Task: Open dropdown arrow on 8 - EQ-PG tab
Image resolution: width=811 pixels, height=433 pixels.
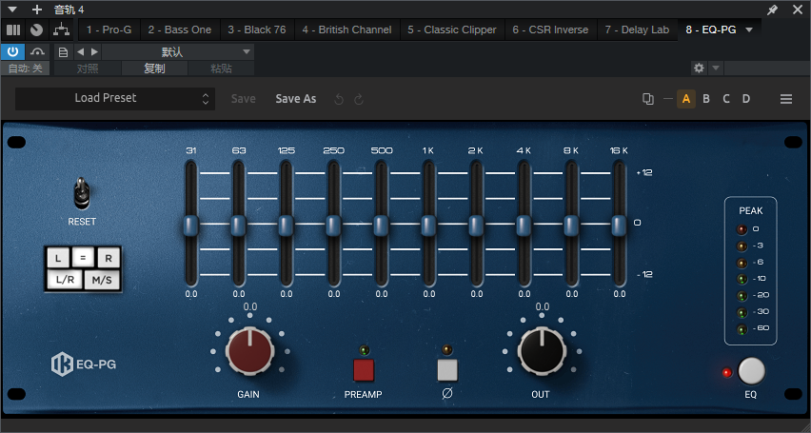Action: point(749,30)
